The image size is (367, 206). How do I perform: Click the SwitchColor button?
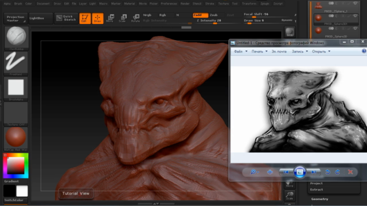[x=15, y=200]
